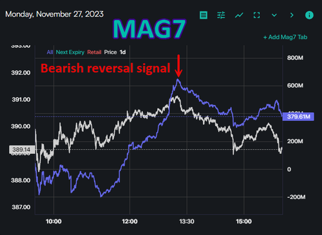Toggle the Next Expiry series
Screen dimensions: 322x235
click(70, 52)
